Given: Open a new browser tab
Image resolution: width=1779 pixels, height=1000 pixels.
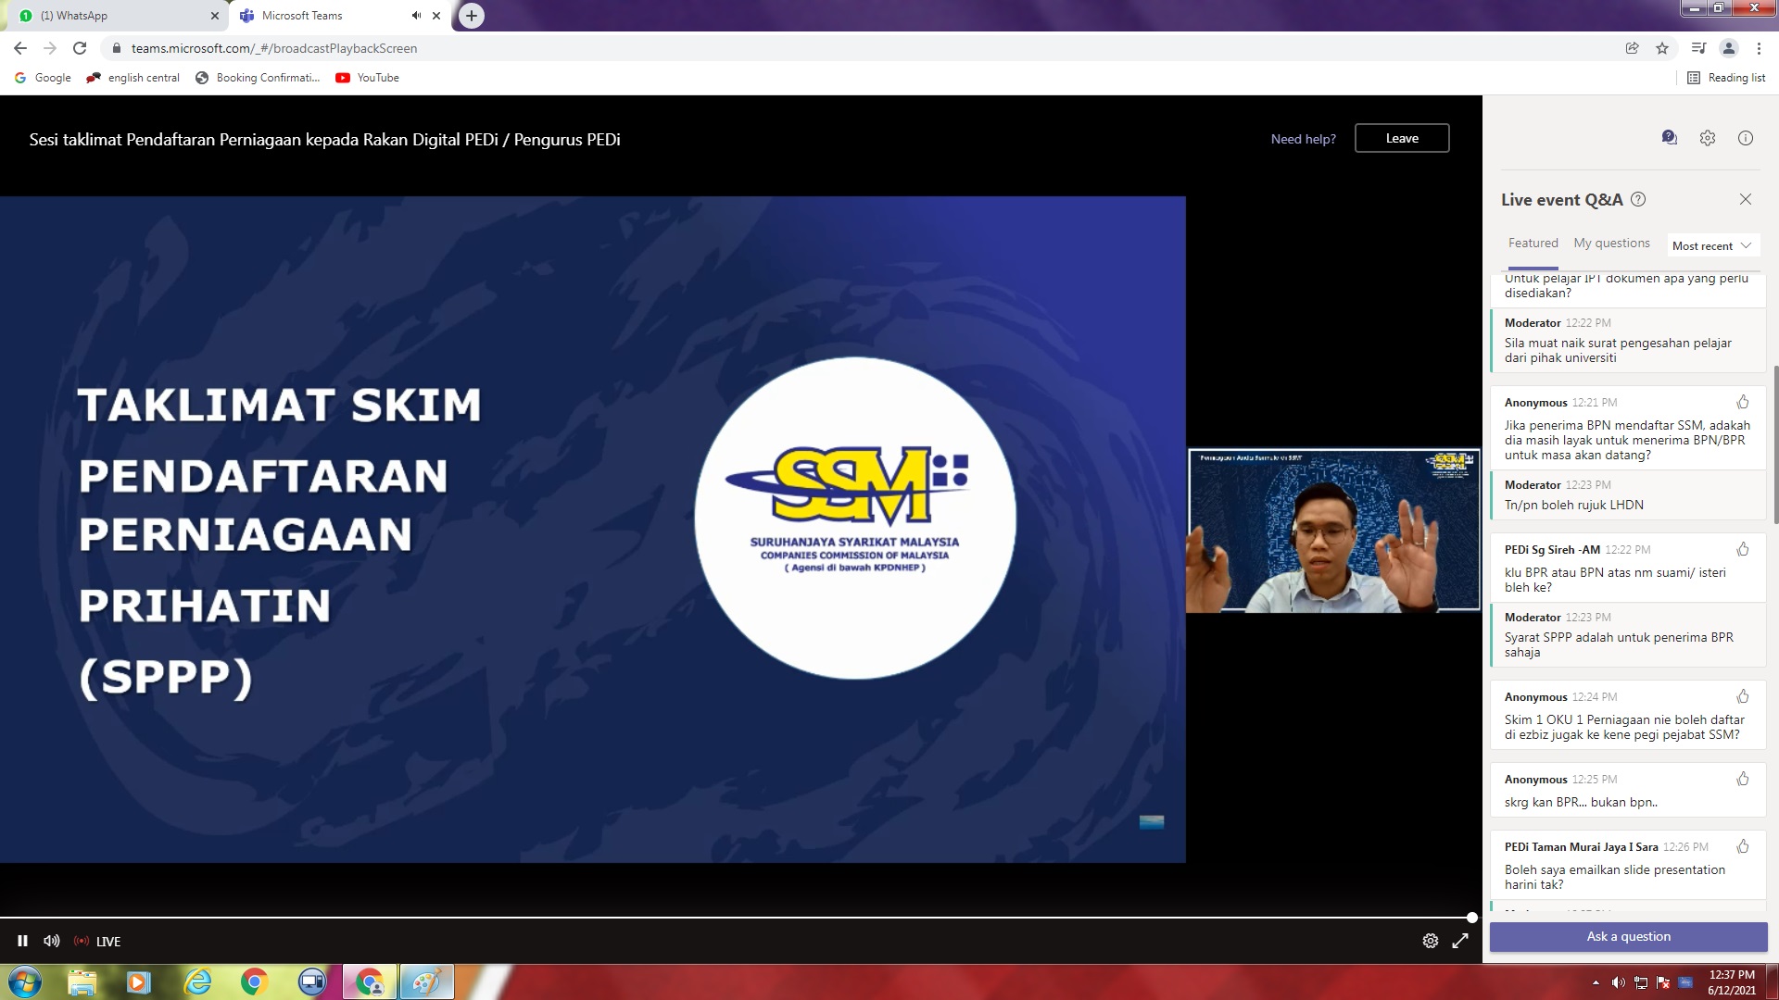Looking at the screenshot, I should (472, 16).
